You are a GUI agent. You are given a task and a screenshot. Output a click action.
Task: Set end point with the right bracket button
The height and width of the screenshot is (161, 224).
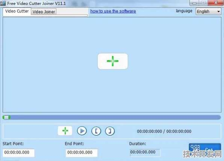pyautogui.click(x=110, y=131)
